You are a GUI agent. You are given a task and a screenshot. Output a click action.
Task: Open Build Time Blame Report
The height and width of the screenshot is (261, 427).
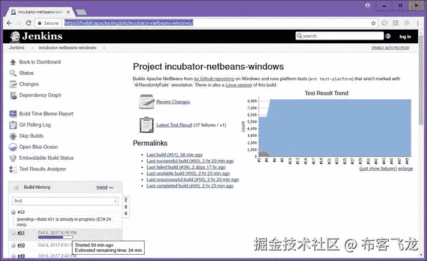click(x=46, y=114)
